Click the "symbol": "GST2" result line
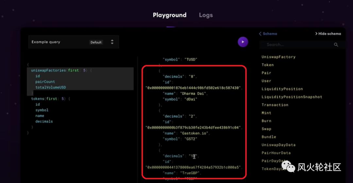This screenshot has height=183, width=353. click(x=180, y=139)
